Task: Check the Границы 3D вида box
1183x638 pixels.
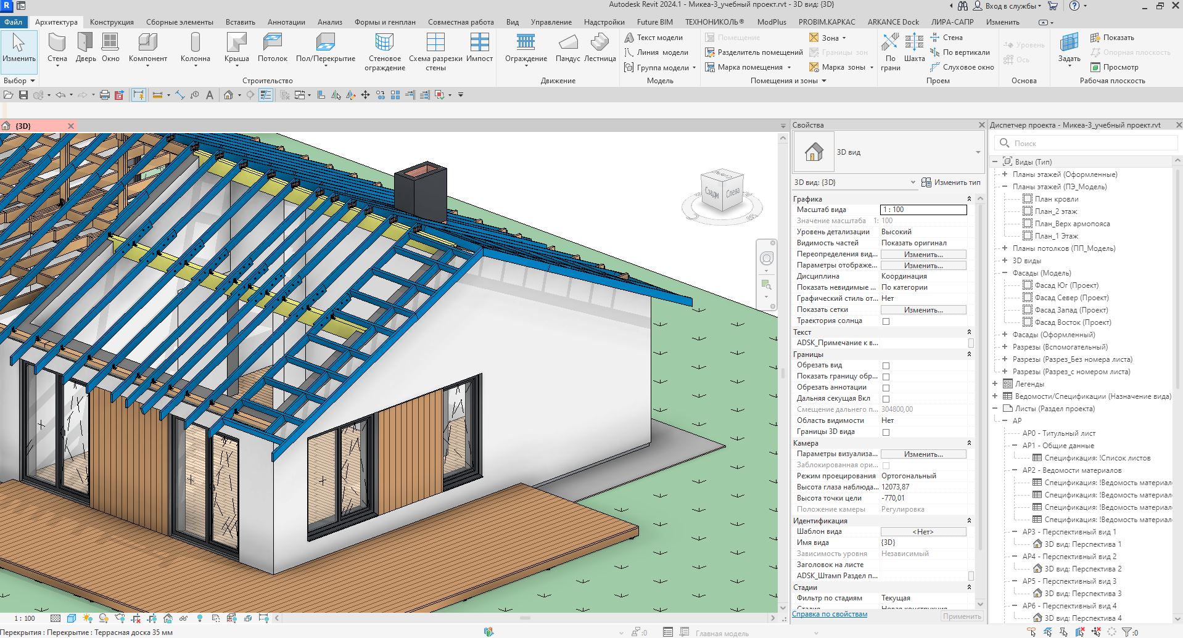Action: click(886, 432)
